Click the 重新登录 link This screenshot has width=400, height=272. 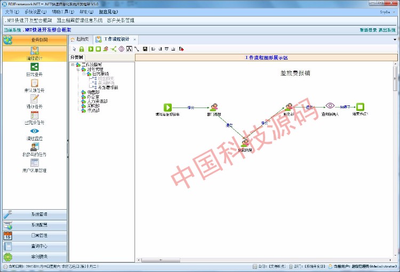click(368, 30)
